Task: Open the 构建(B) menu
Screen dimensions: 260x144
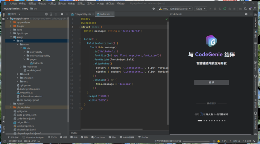Action: (x=71, y=3)
